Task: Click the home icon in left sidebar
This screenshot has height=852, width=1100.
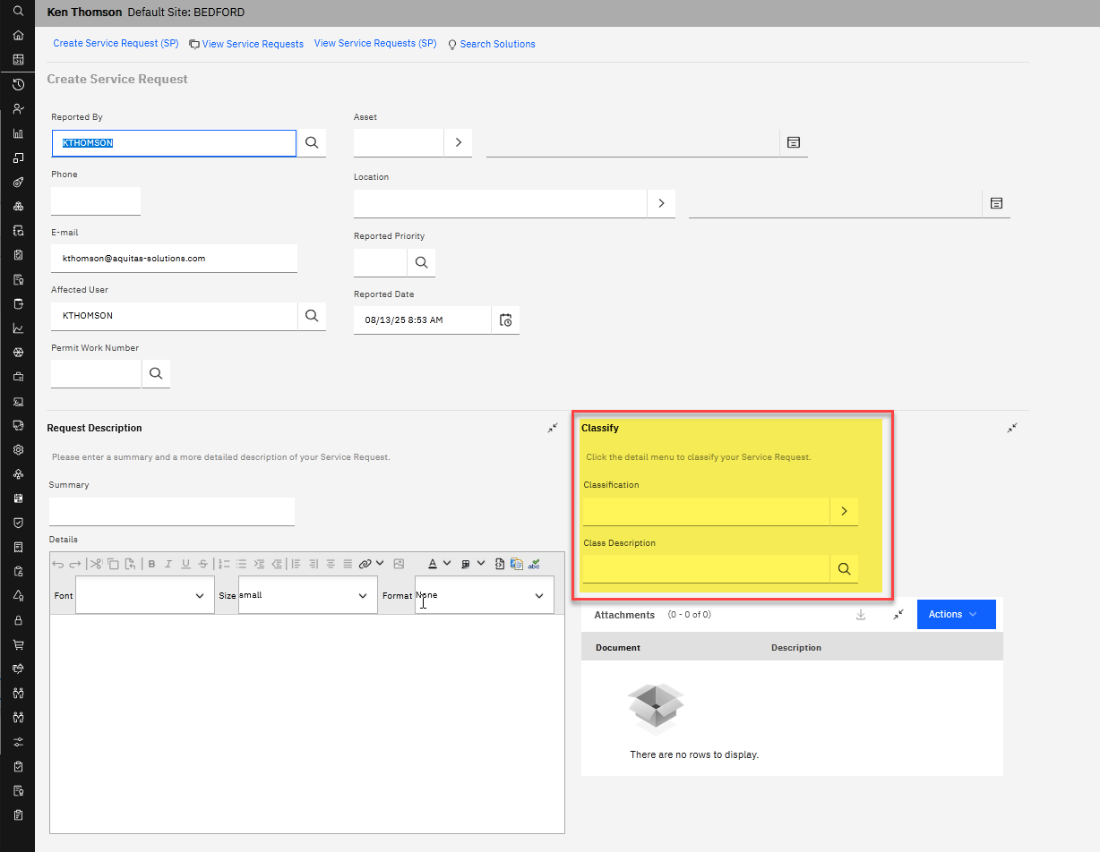Action: (x=18, y=36)
